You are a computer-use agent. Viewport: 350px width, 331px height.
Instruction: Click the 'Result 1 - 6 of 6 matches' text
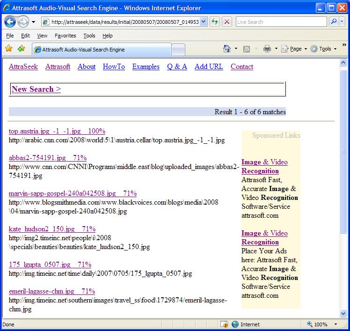coord(250,112)
